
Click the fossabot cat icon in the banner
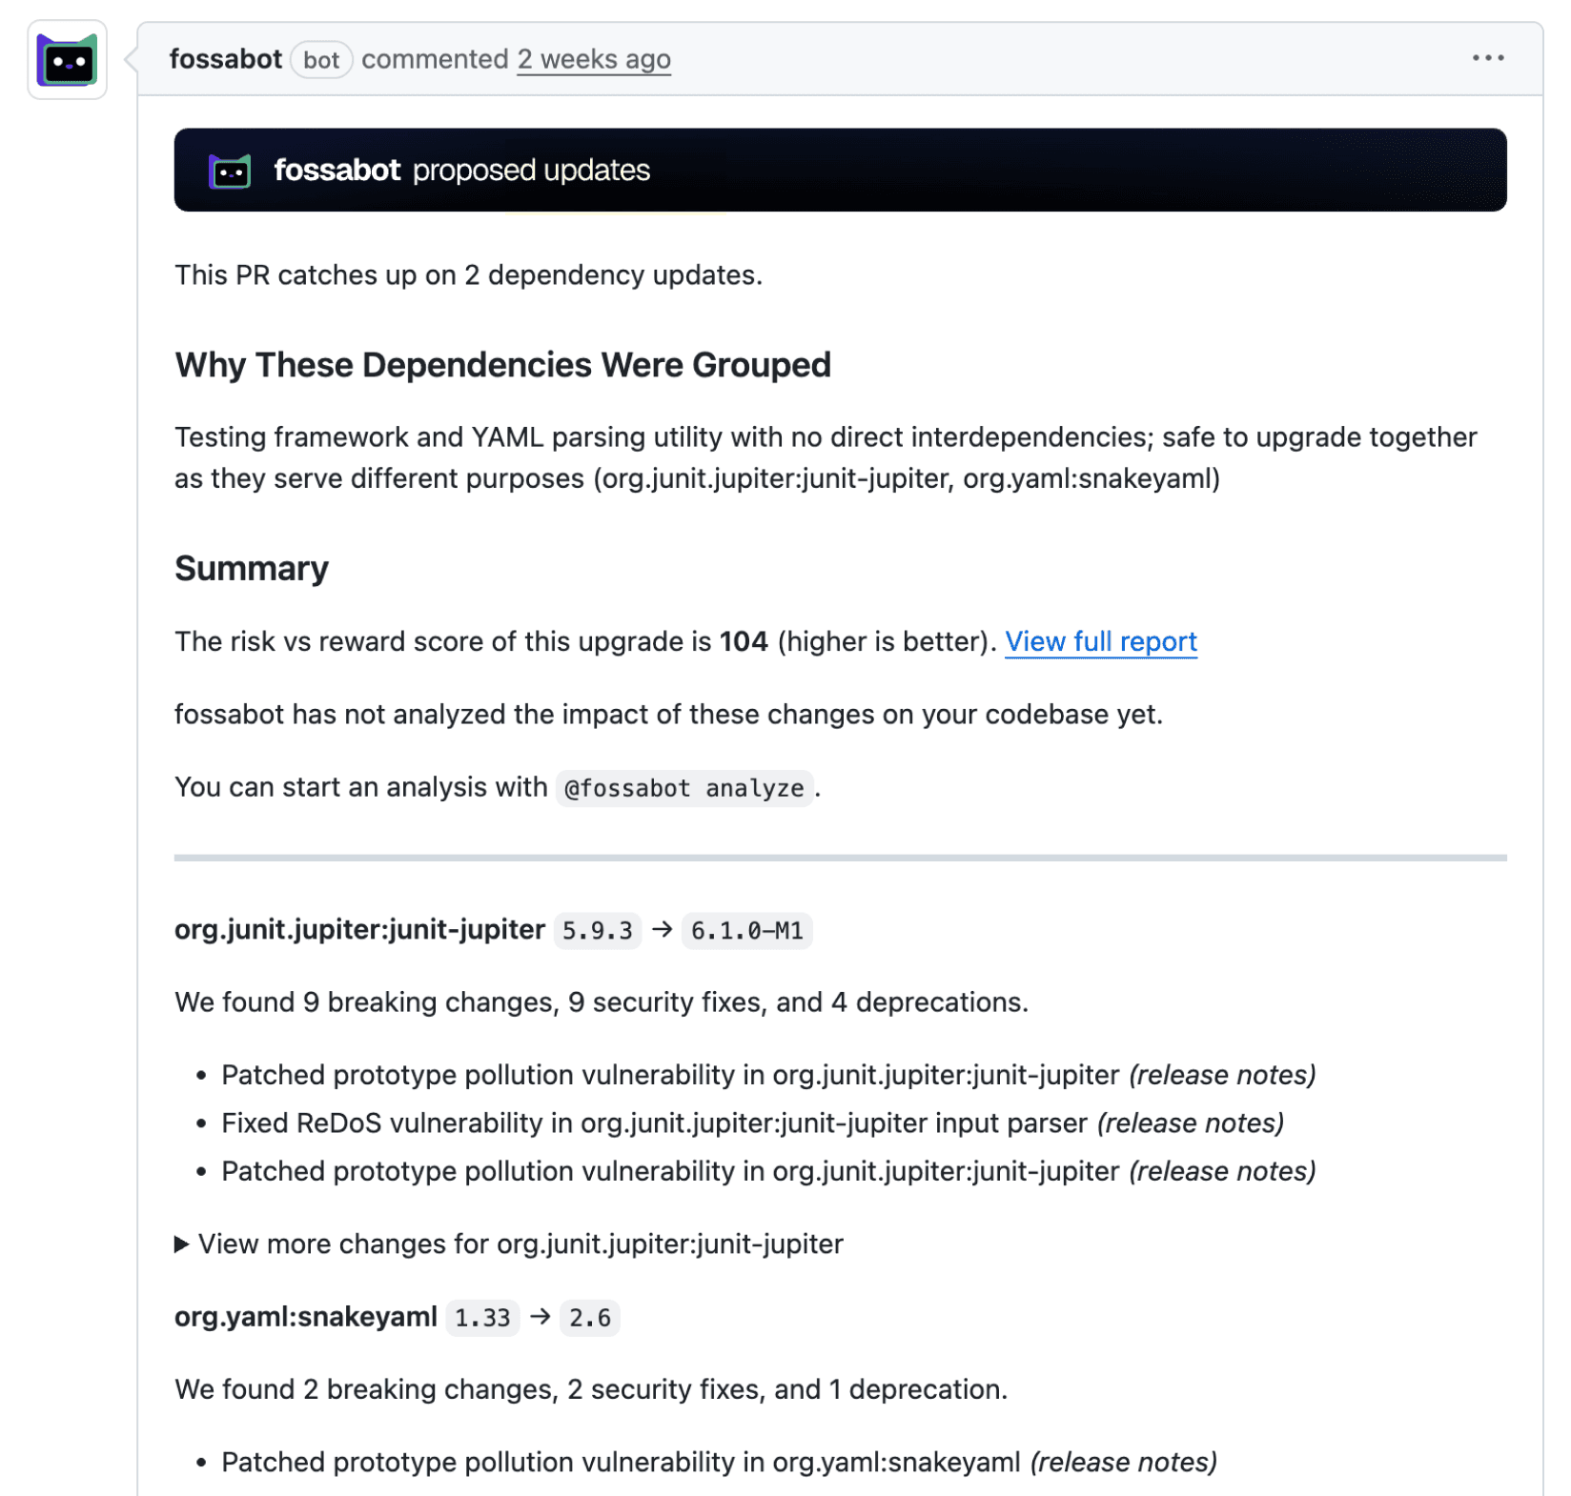(232, 171)
